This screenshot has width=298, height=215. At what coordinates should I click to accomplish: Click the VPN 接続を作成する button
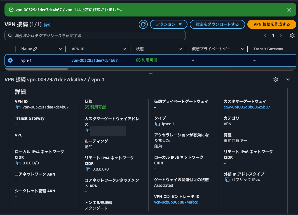tap(271, 24)
